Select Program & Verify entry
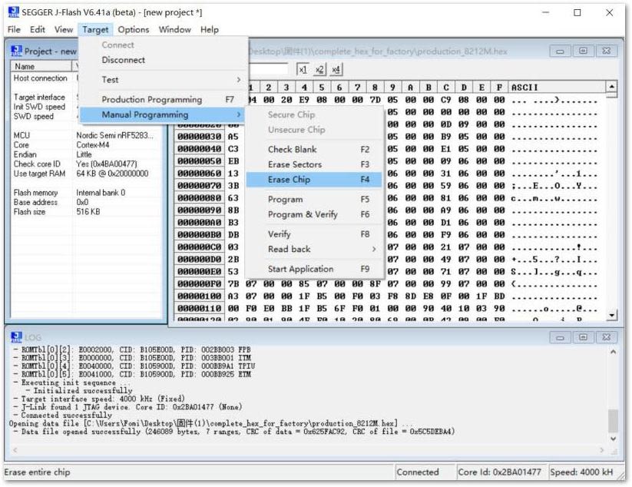This screenshot has height=487, width=632. [x=314, y=214]
